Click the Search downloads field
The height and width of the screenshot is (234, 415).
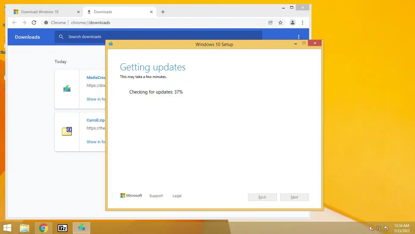158,37
